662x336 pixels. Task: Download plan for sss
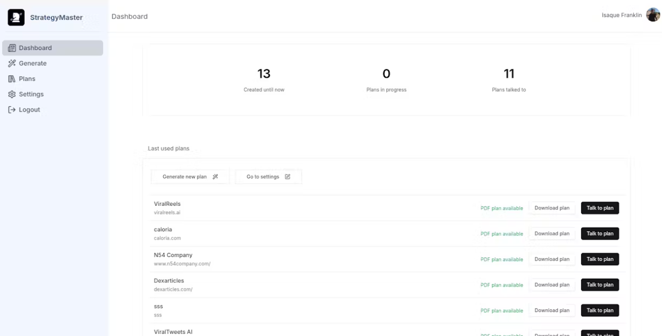[552, 310]
